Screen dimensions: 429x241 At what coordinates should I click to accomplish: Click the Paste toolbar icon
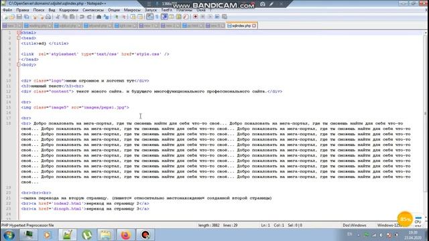point(72,17)
